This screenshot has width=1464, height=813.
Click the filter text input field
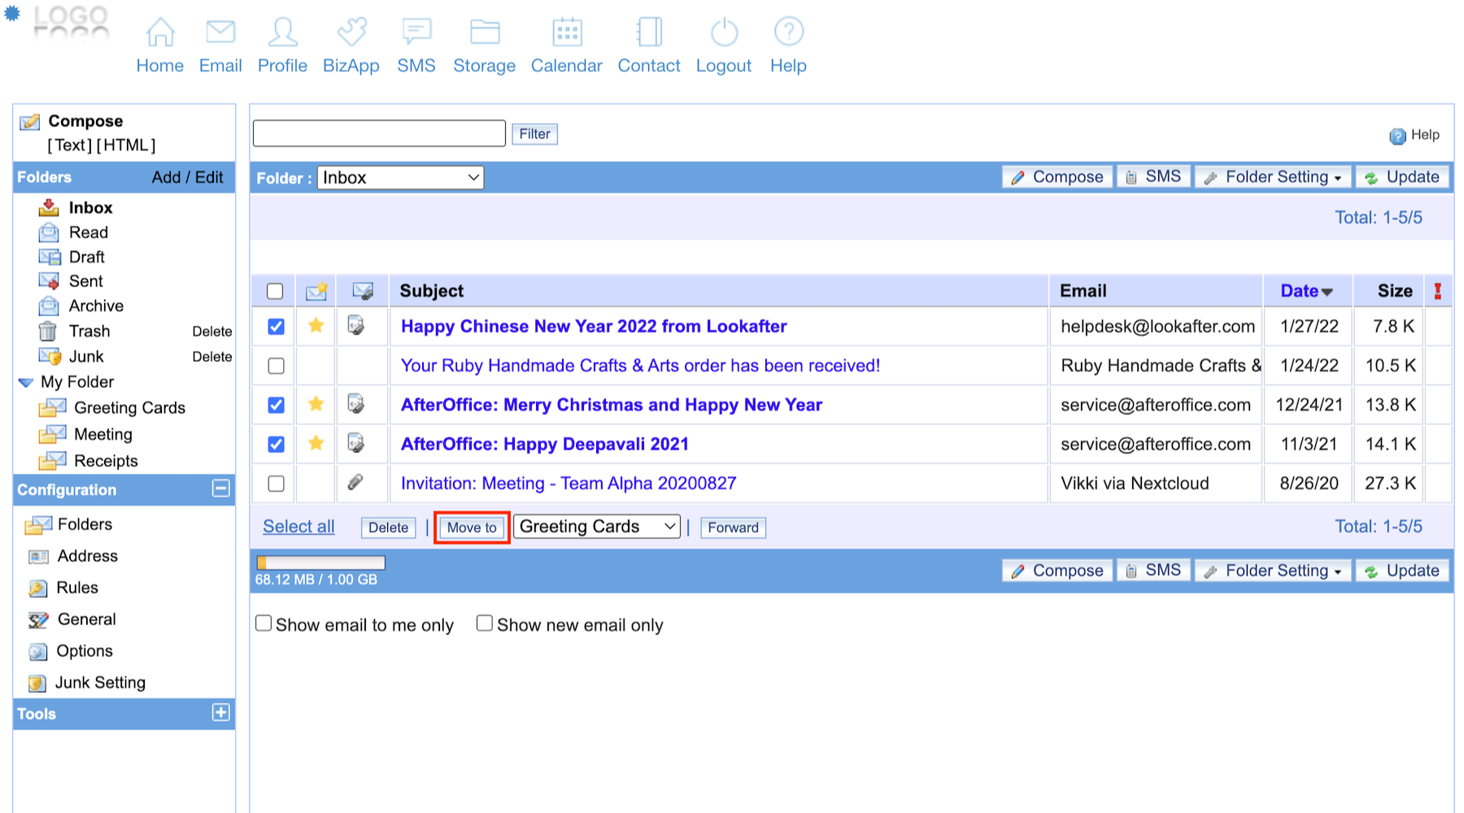tap(379, 133)
